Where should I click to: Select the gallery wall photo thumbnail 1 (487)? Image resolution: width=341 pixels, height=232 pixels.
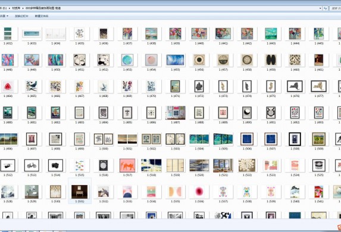pyautogui.click(x=176, y=112)
